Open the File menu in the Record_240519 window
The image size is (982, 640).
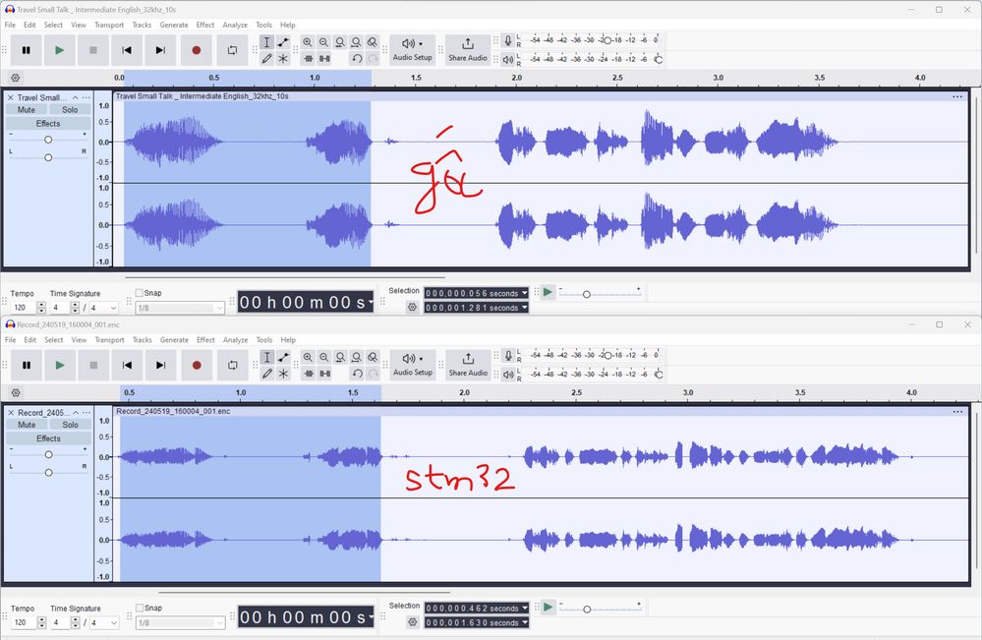(11, 340)
